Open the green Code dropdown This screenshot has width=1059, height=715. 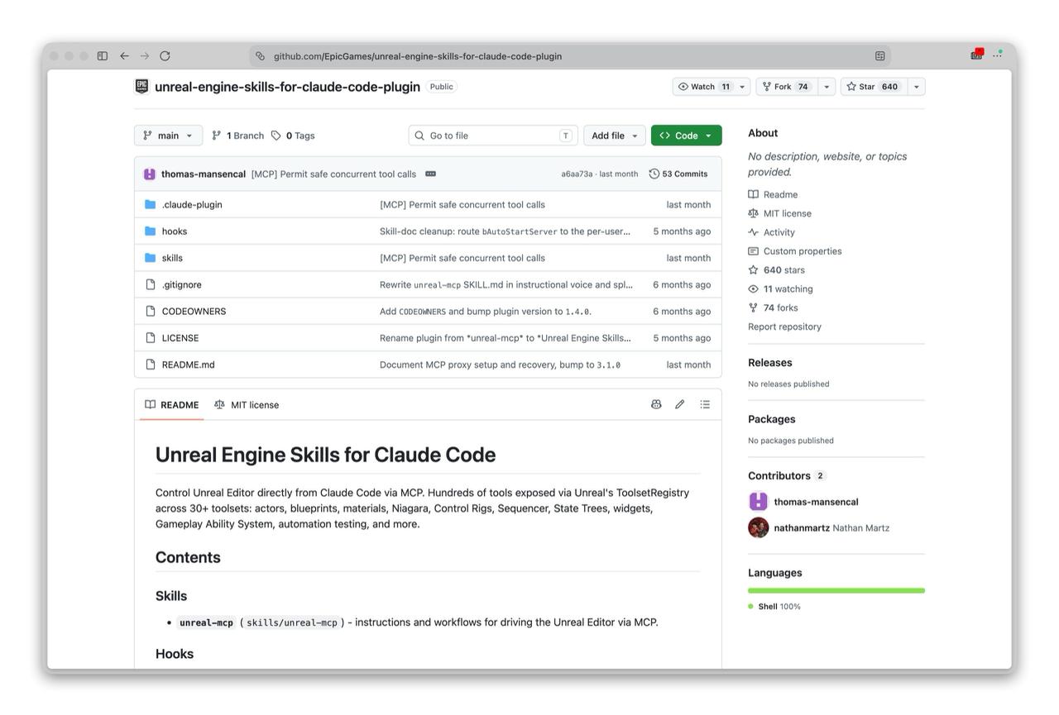click(x=686, y=136)
